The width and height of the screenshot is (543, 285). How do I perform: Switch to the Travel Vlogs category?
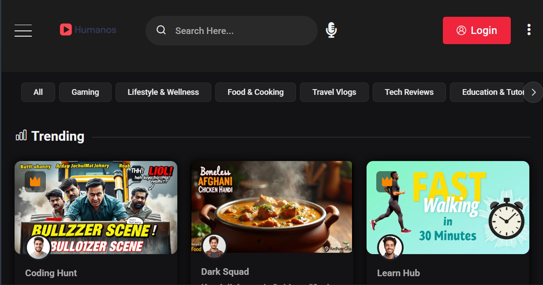(x=334, y=92)
